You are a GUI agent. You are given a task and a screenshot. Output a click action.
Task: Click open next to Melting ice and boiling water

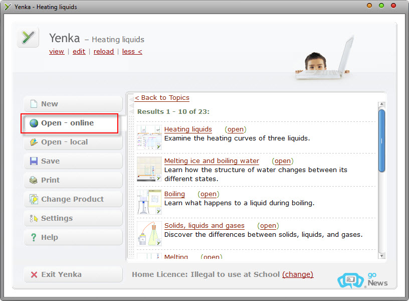coord(283,161)
